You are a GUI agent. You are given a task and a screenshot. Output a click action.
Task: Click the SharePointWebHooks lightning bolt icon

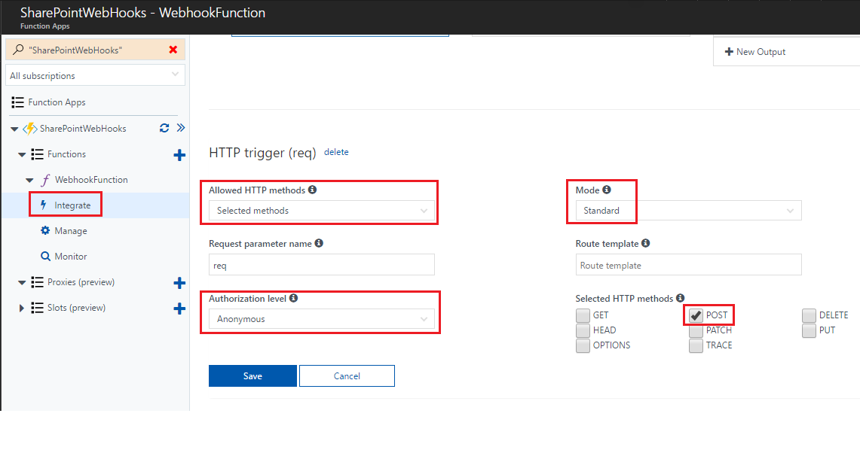click(x=29, y=129)
